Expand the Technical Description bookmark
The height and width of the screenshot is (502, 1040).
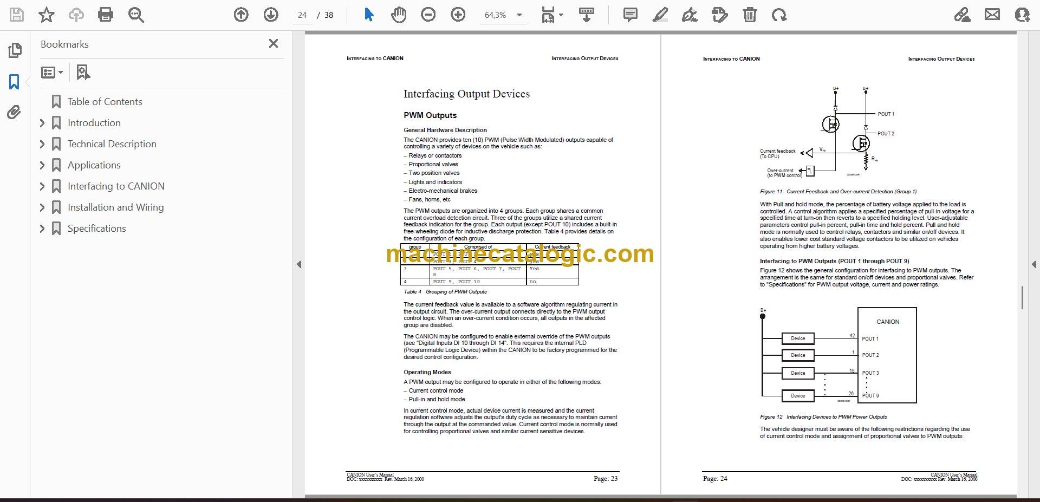pyautogui.click(x=42, y=144)
